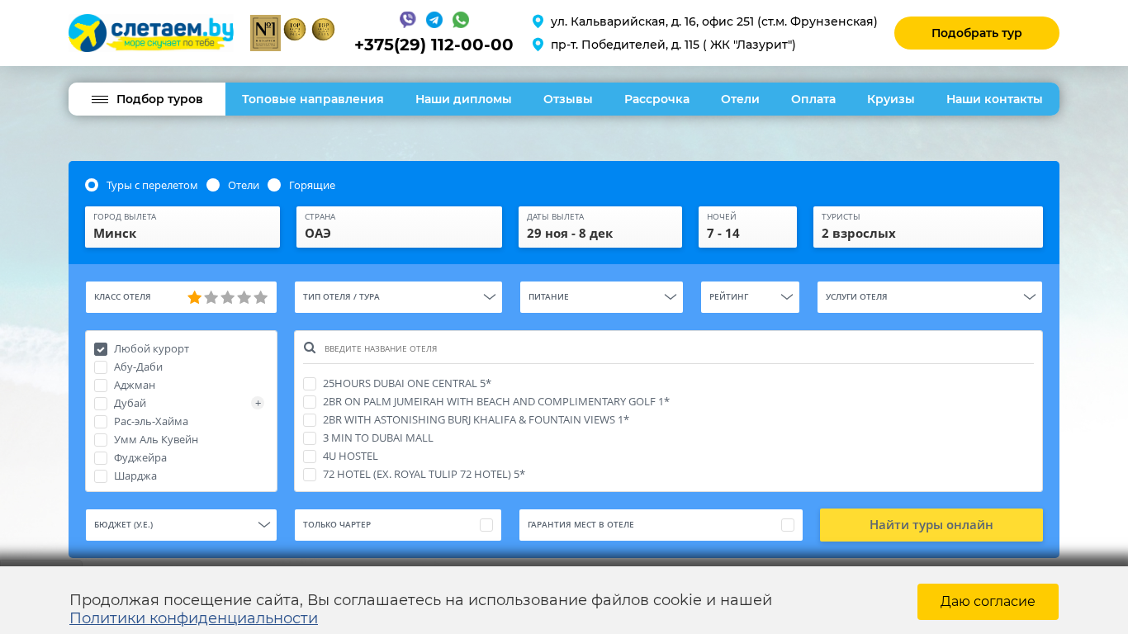Set hotel class to two stars
Viewport: 1128px width, 634px height.
[211, 297]
